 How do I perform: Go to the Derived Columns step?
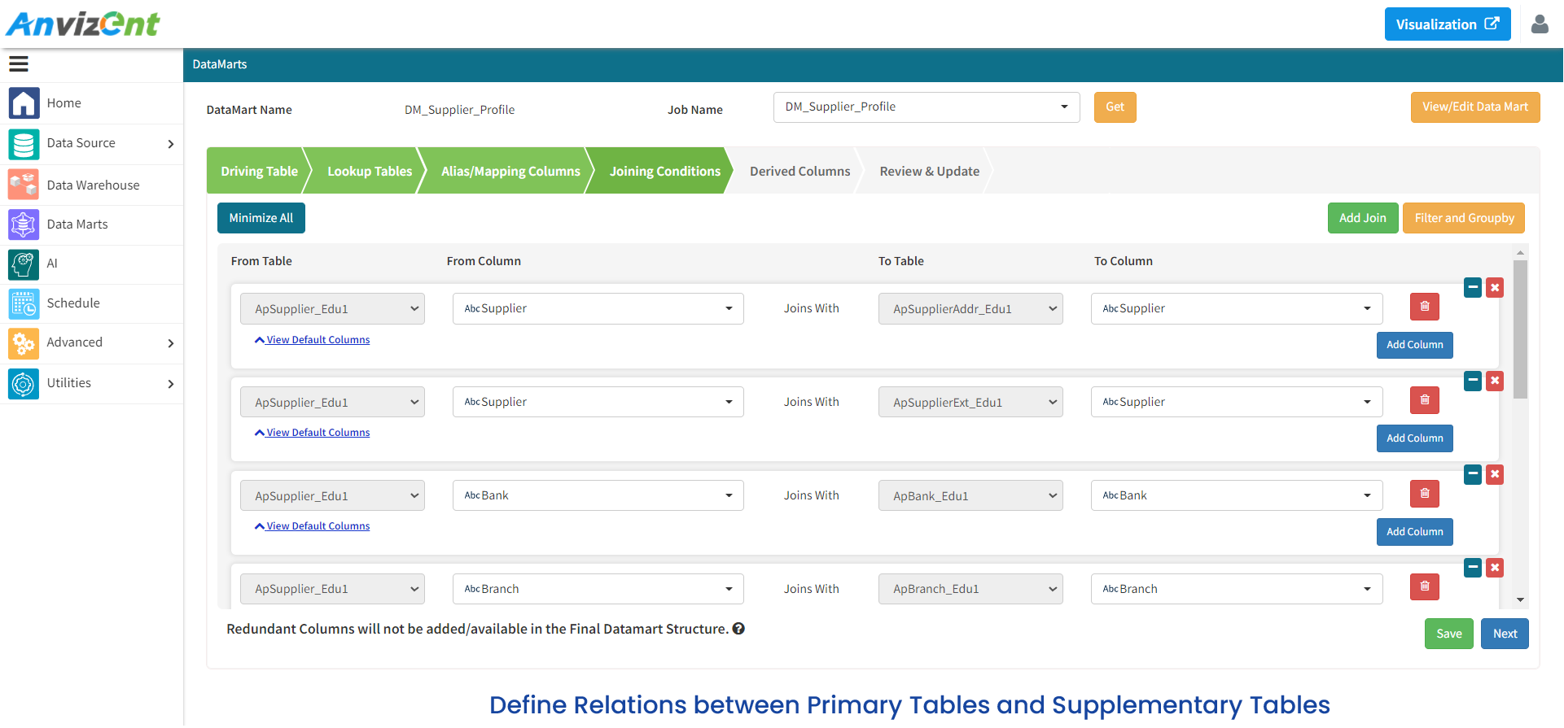click(800, 171)
